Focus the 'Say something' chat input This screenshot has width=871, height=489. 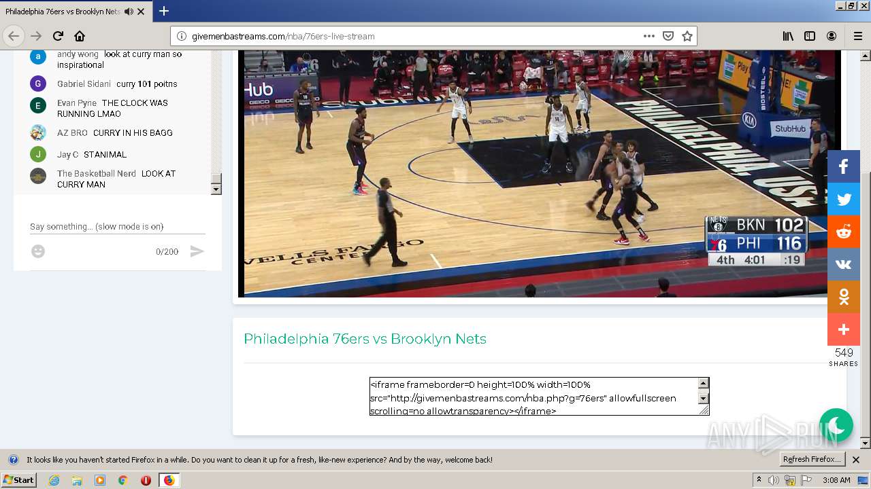117,226
